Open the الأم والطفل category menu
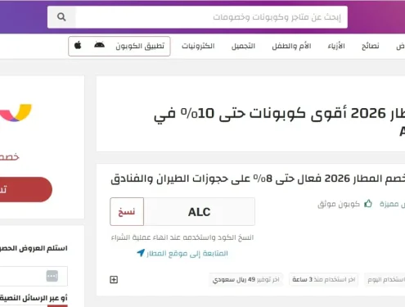The height and width of the screenshot is (307, 405). [291, 46]
